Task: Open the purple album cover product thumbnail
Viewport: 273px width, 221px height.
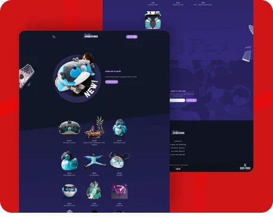Action: point(119,191)
